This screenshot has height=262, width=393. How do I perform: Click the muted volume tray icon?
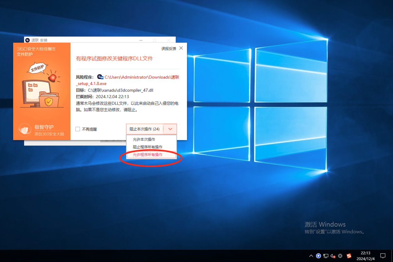click(333, 256)
